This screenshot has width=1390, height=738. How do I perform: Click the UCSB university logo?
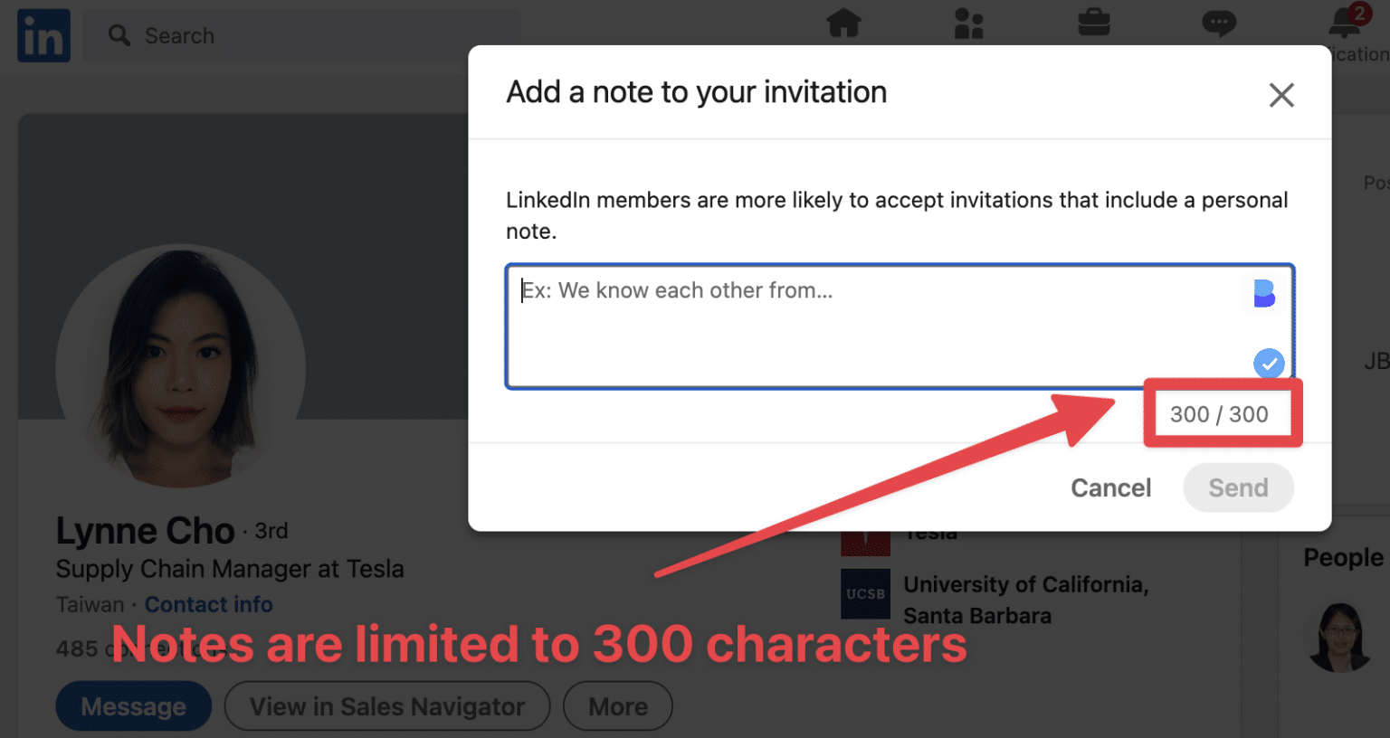click(x=865, y=594)
